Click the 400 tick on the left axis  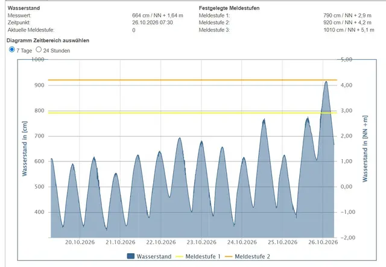click(x=39, y=212)
